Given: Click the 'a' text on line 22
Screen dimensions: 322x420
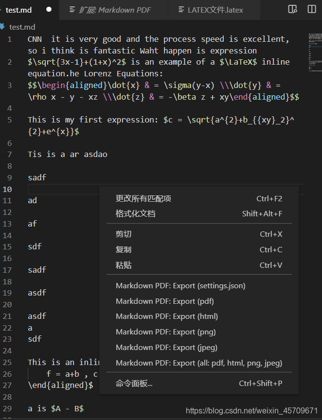Looking at the screenshot, I should (x=30, y=328).
